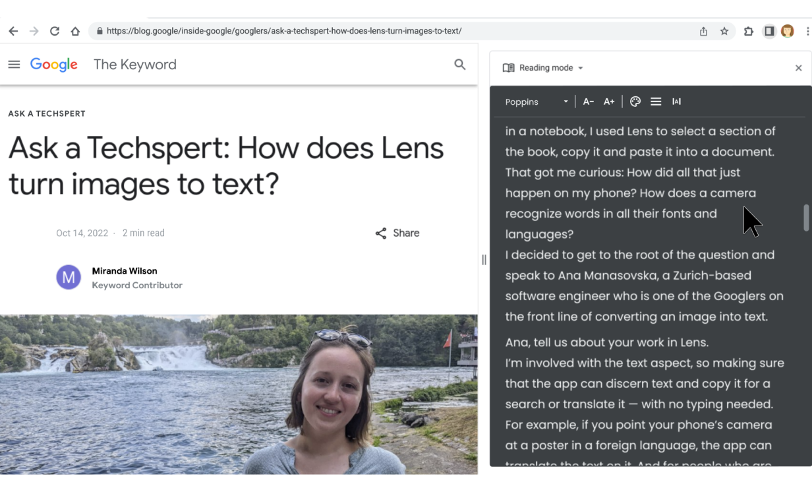Go back with the browser back arrow
This screenshot has width=812, height=492.
[x=13, y=31]
